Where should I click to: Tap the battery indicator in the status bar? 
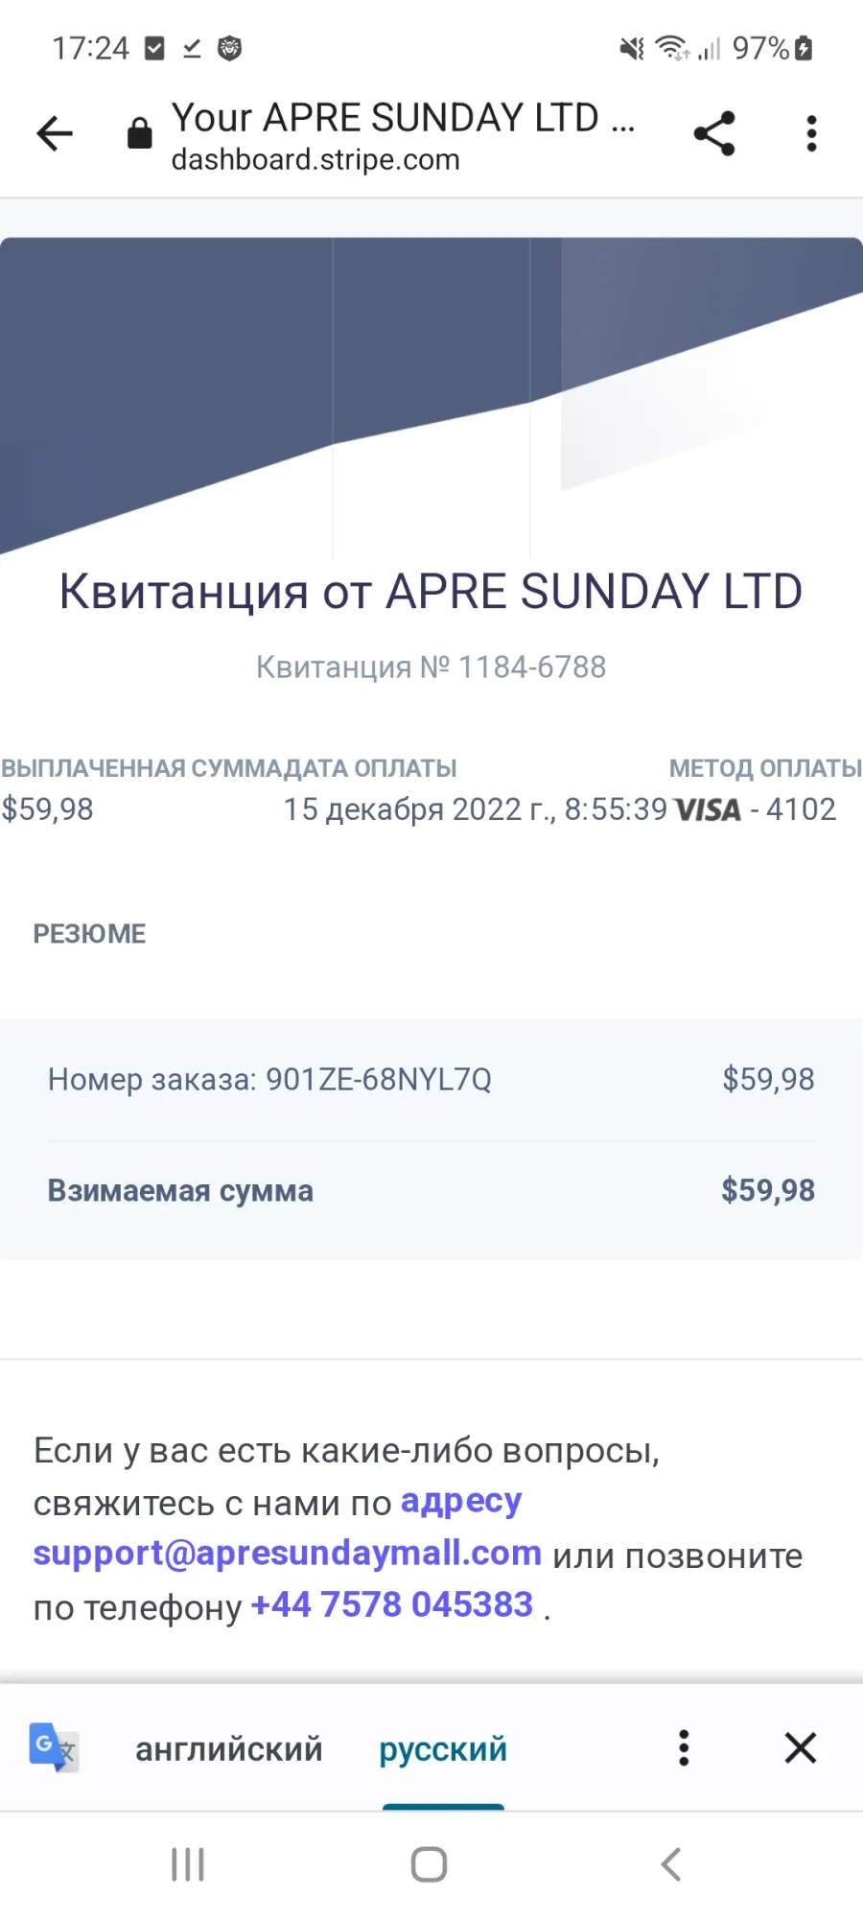coord(805,48)
